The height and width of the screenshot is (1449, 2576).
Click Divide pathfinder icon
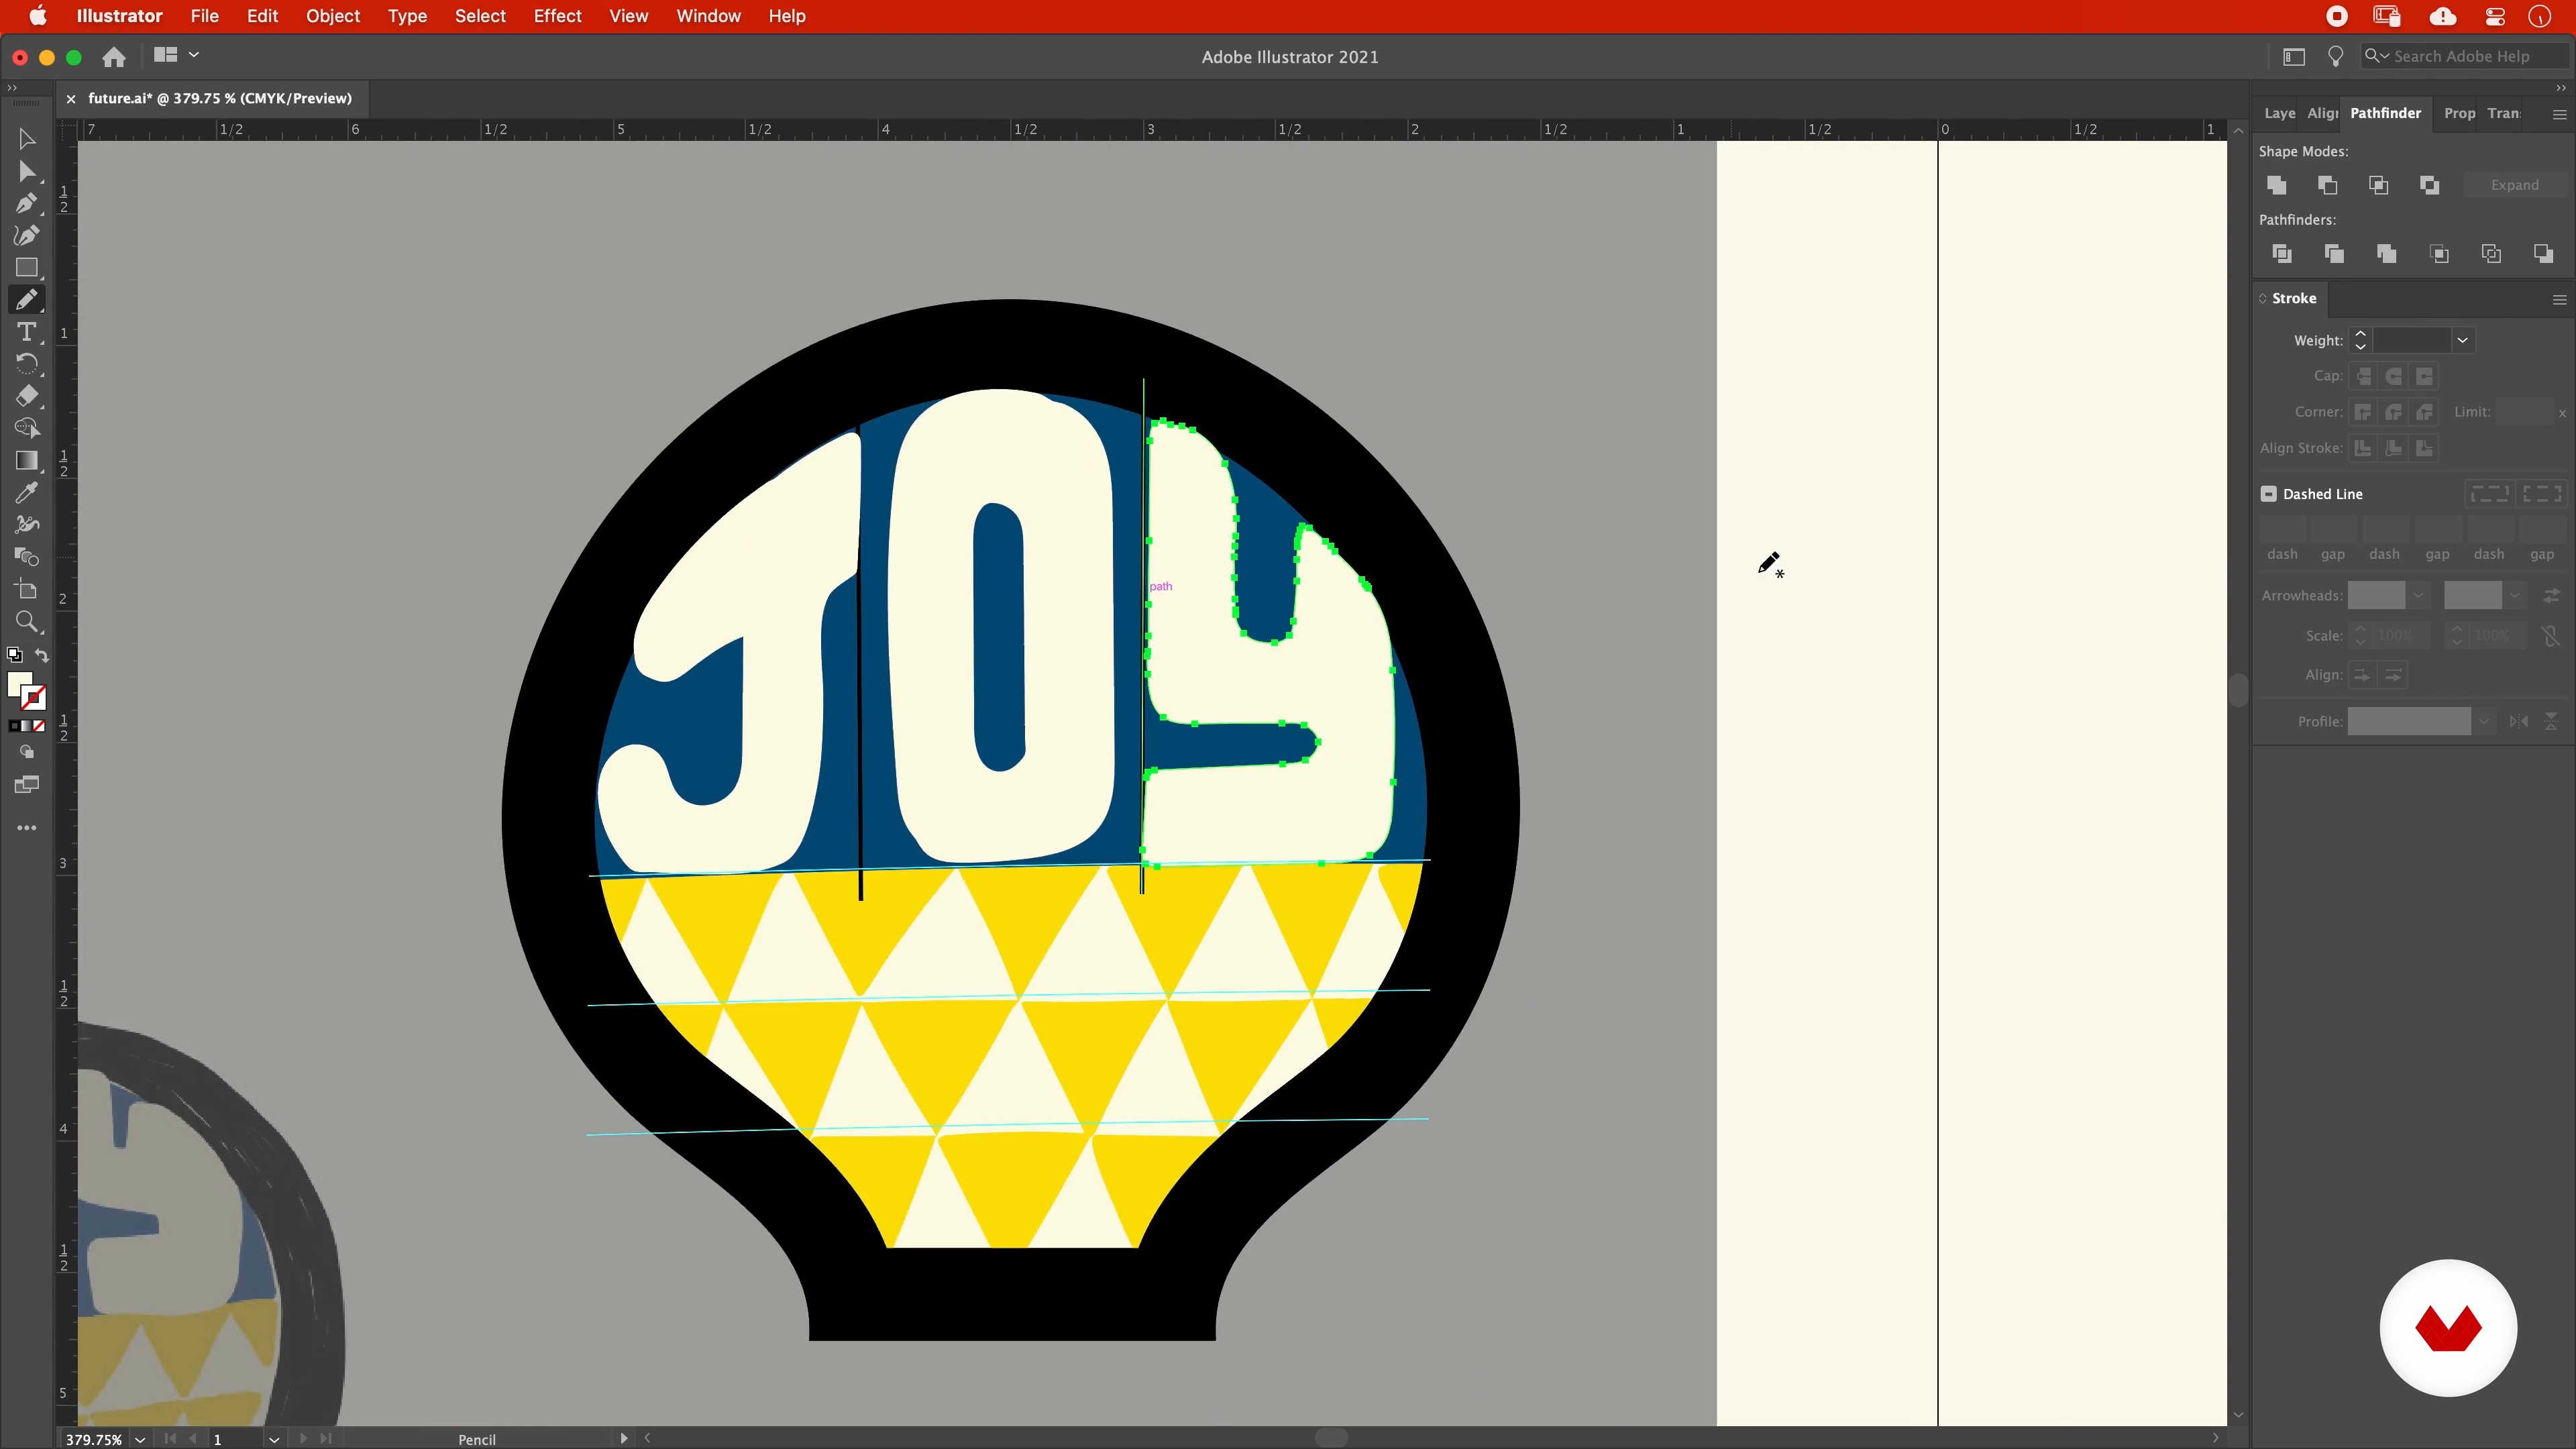pos(2282,254)
